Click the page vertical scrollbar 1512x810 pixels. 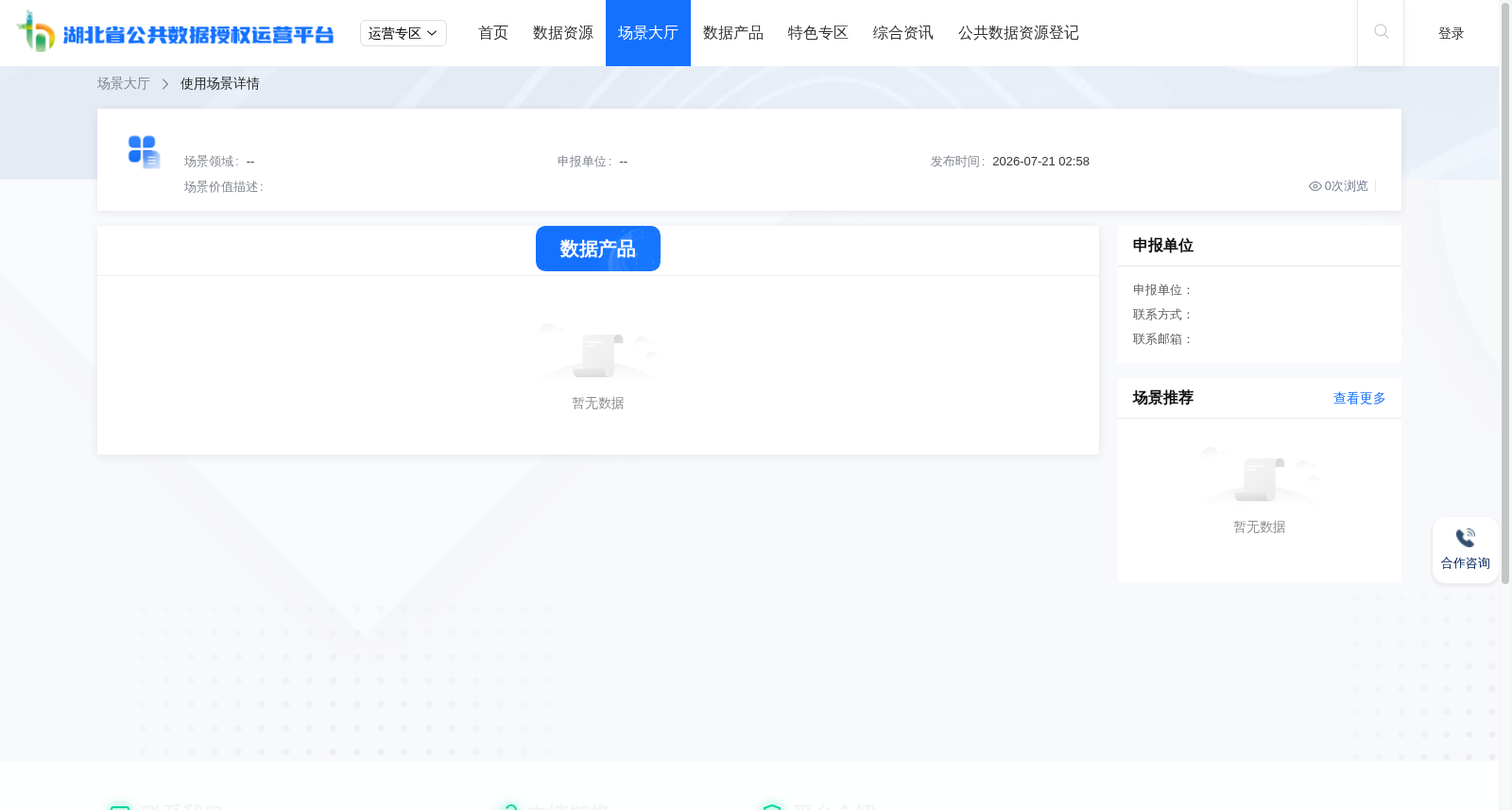pyautogui.click(x=1505, y=293)
